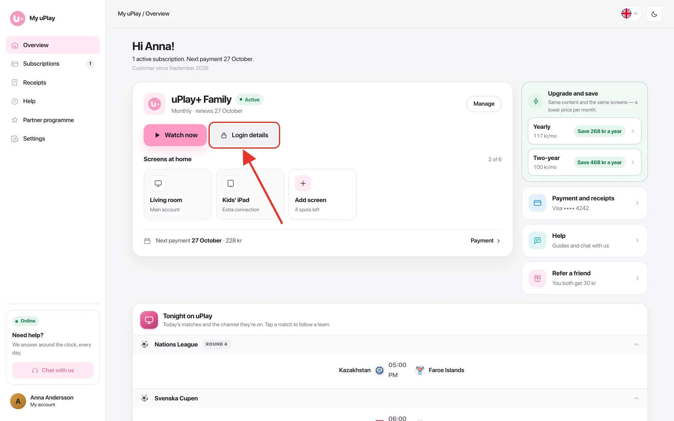Viewport: 674px width, 421px height.
Task: Open the language flag dropdown
Action: point(630,14)
